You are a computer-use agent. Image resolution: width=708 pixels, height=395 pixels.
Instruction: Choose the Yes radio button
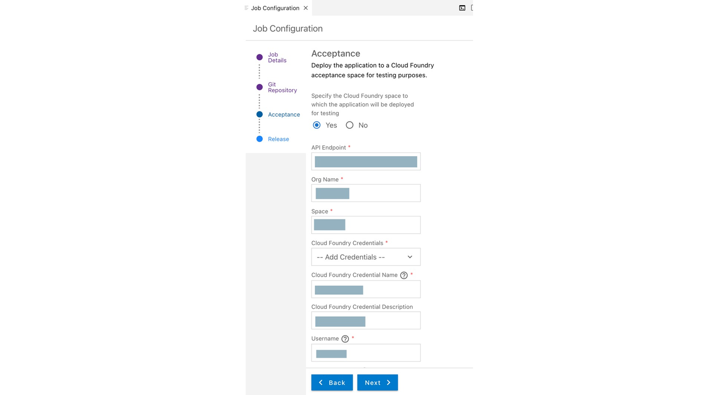click(x=317, y=125)
